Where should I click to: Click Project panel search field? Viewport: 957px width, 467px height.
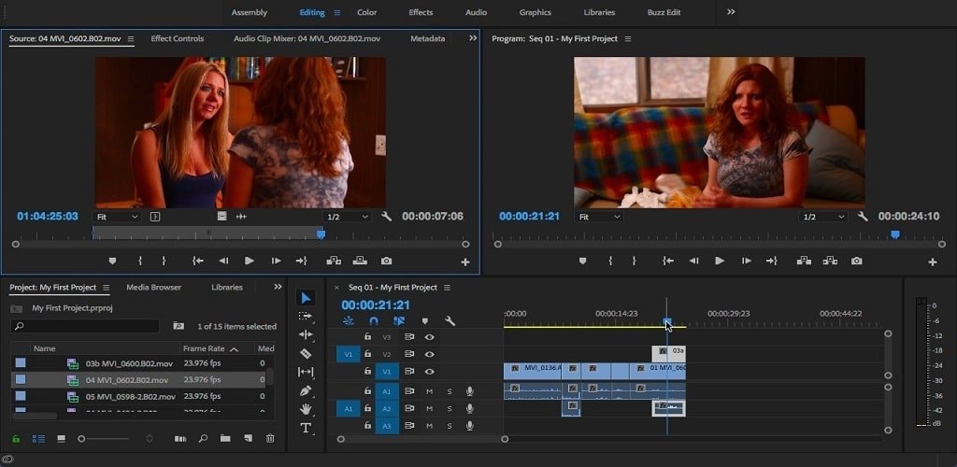pyautogui.click(x=85, y=326)
